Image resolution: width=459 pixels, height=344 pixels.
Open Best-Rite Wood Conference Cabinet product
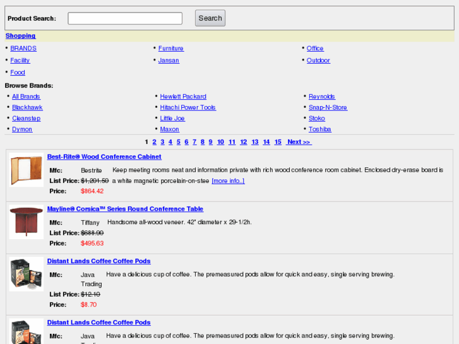click(x=104, y=157)
